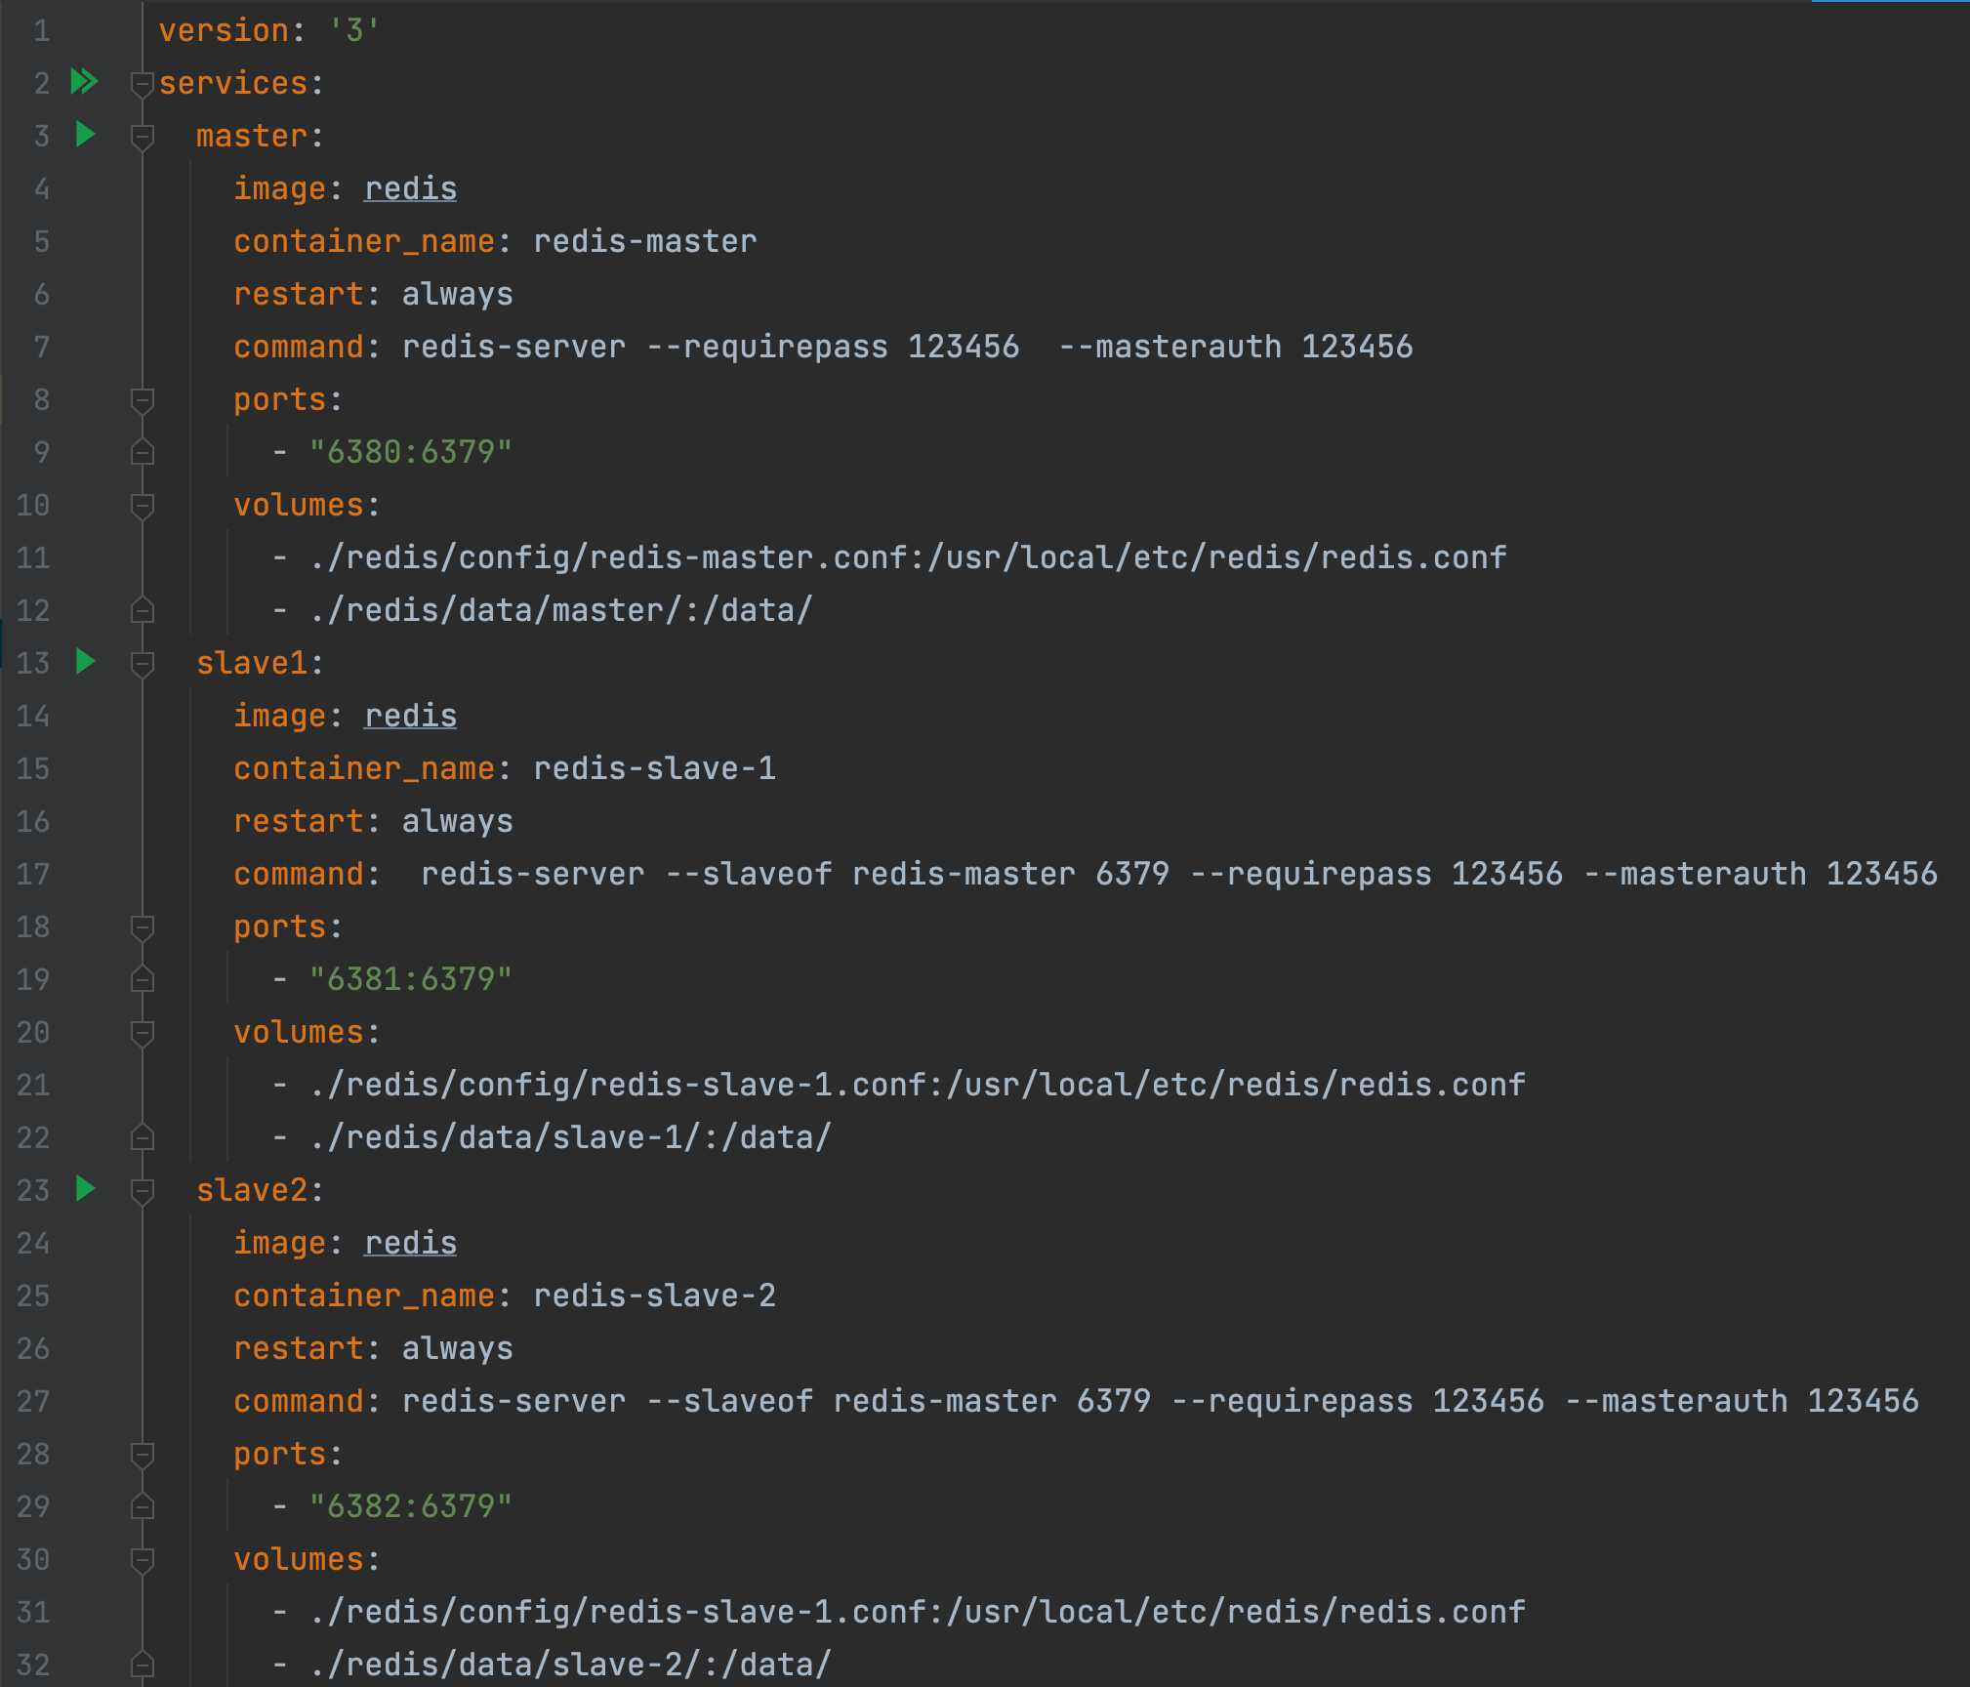Collapse the slave2 block fold marker
This screenshot has width=1970, height=1687.
(x=143, y=1191)
